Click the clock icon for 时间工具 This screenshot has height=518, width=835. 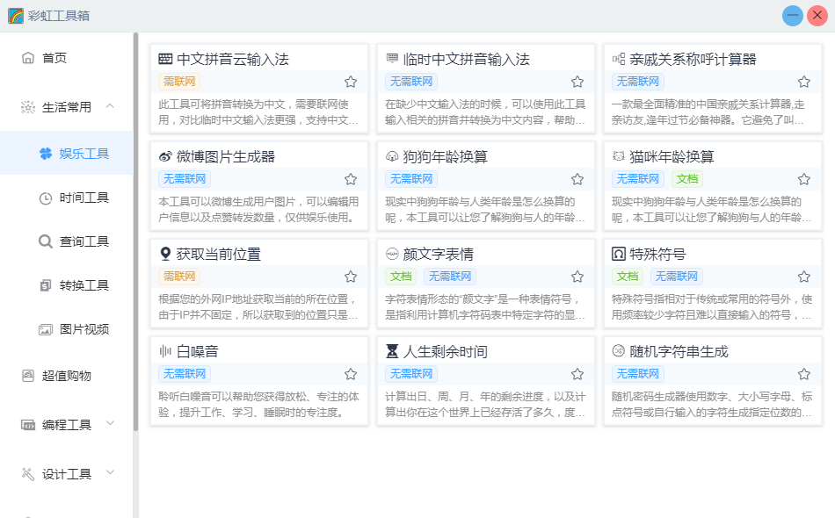[46, 198]
